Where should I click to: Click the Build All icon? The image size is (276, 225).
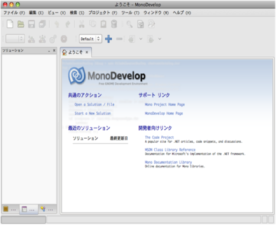click(x=42, y=39)
